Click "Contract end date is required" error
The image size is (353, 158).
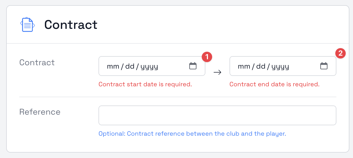pos(274,84)
